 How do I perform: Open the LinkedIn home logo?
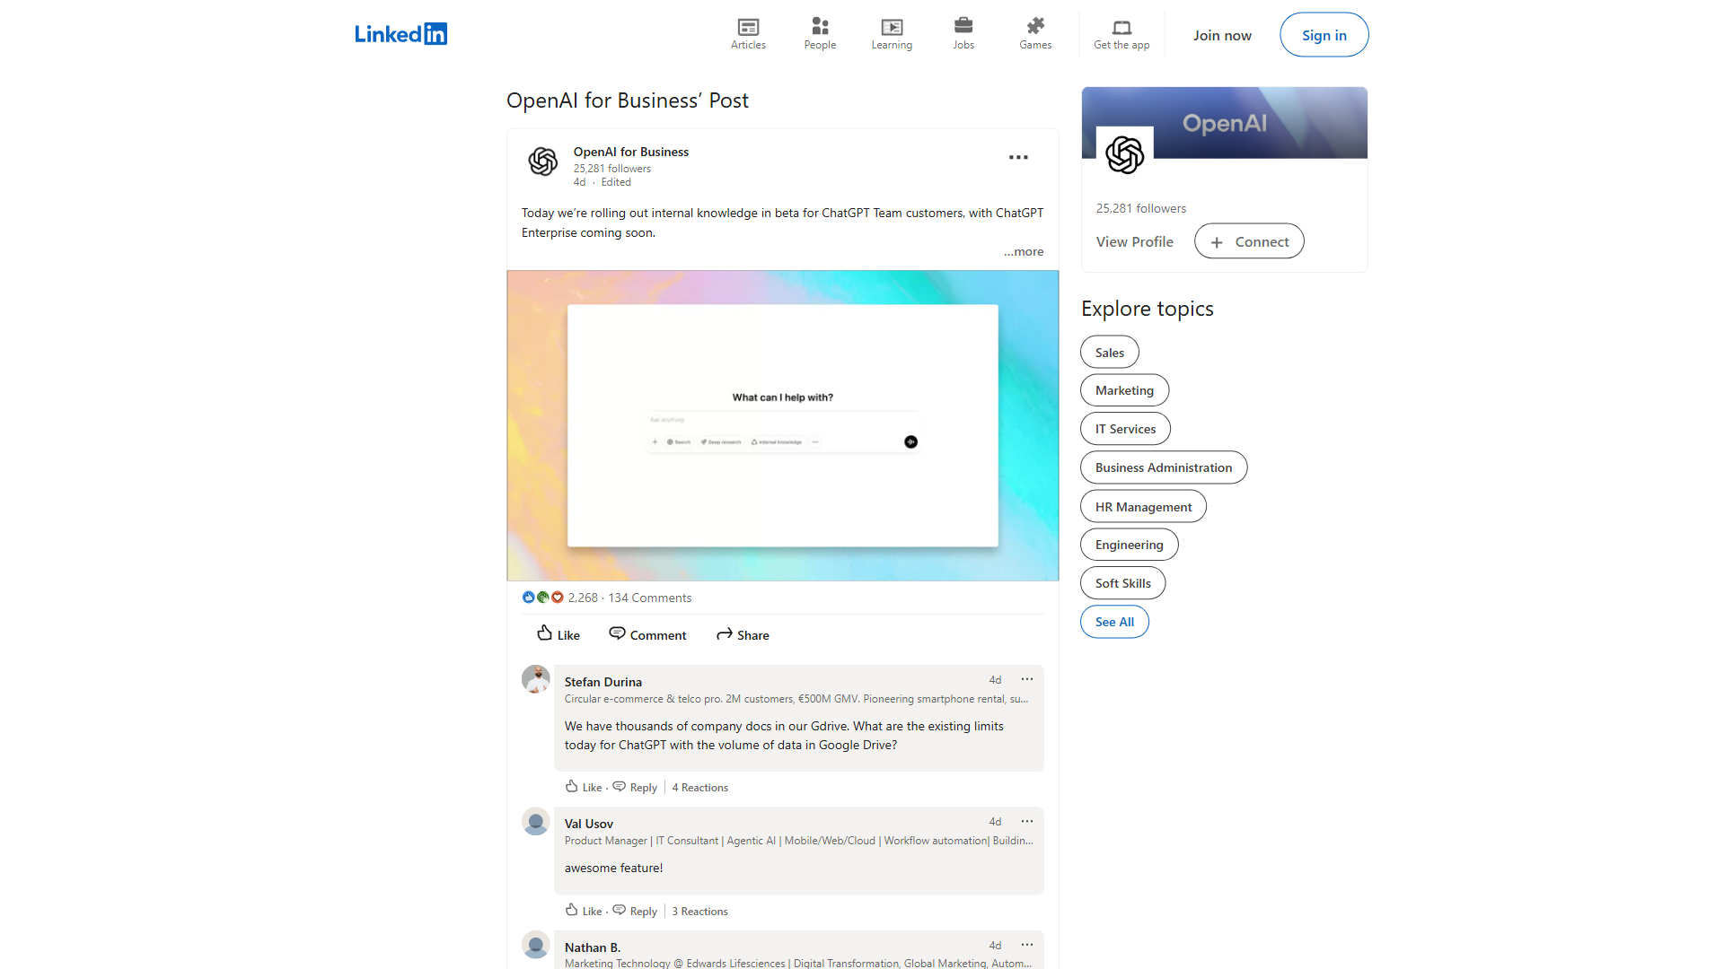400,34
